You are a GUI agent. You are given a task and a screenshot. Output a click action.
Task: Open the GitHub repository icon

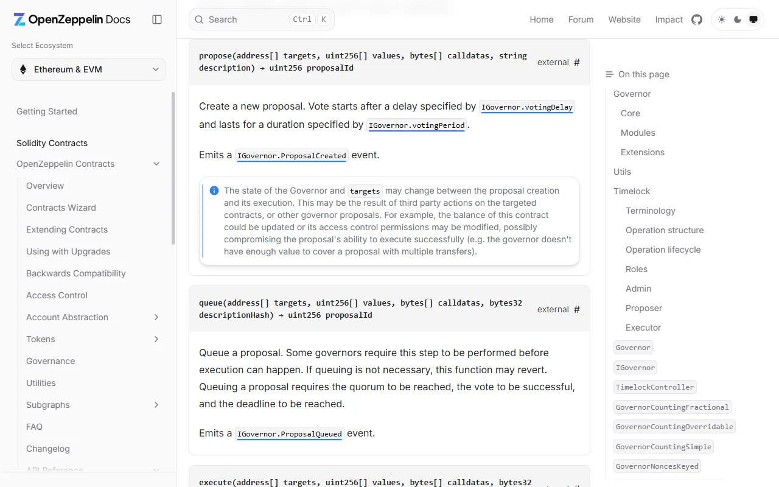point(697,19)
